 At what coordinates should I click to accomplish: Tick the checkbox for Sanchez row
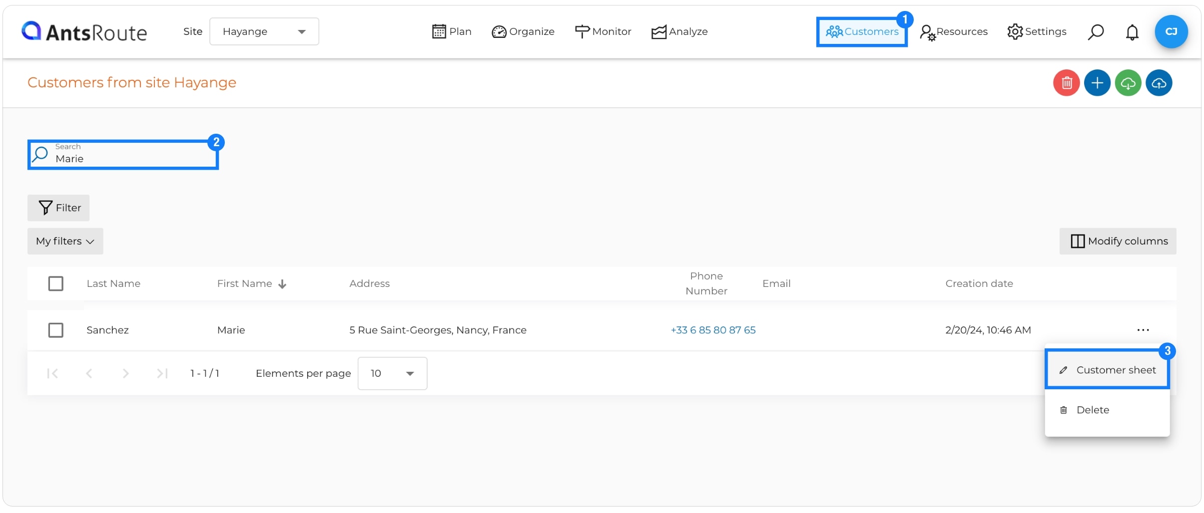(x=56, y=330)
